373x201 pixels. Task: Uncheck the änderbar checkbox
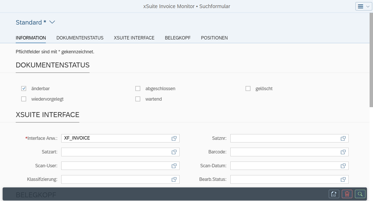point(24,88)
